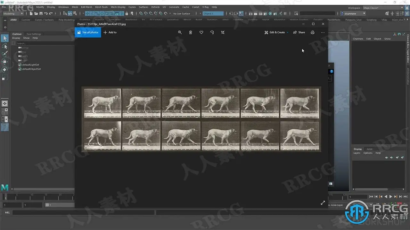Click the zoom magnifier in Photos
Image resolution: width=410 pixels, height=230 pixels.
pos(180,32)
